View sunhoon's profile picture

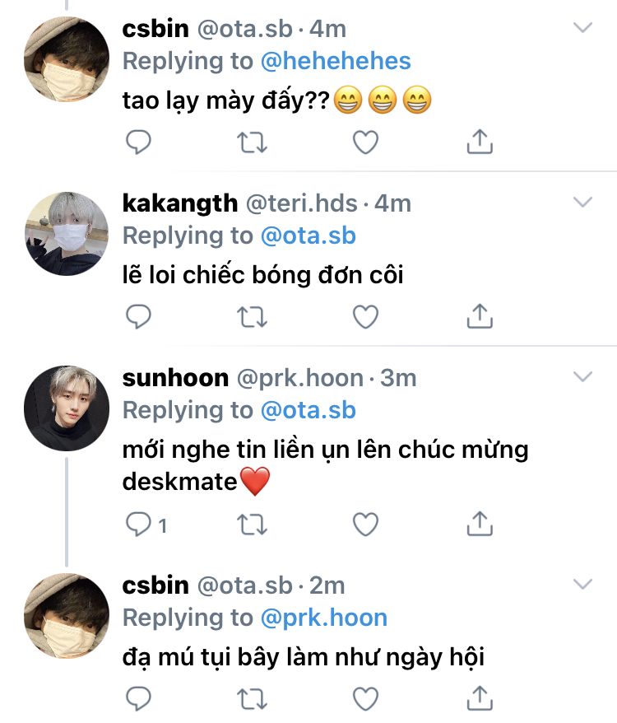(67, 408)
